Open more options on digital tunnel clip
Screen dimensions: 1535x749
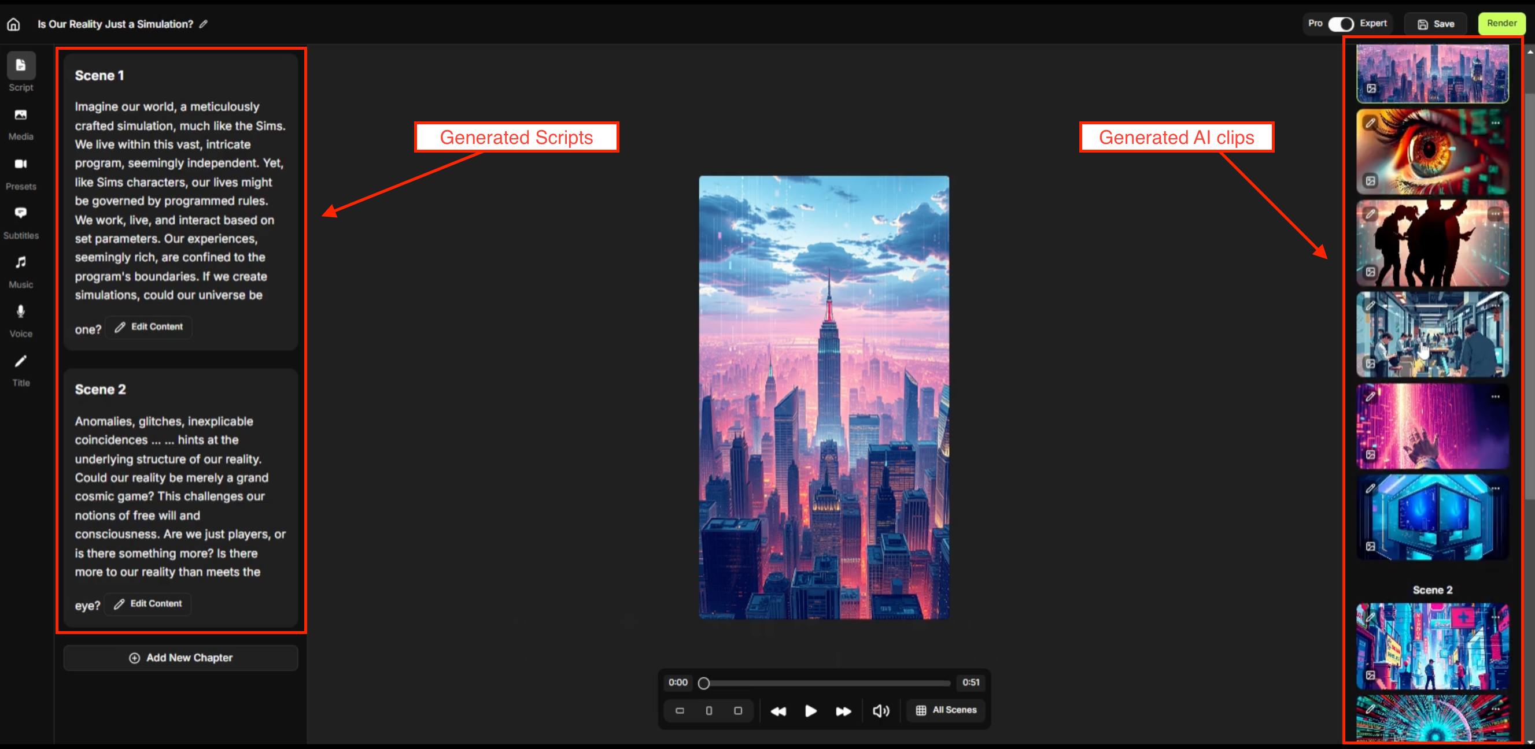[x=1495, y=709]
